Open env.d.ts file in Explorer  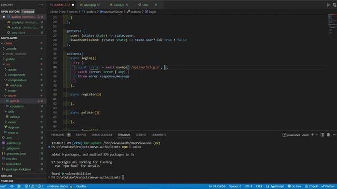[x=12, y=159]
